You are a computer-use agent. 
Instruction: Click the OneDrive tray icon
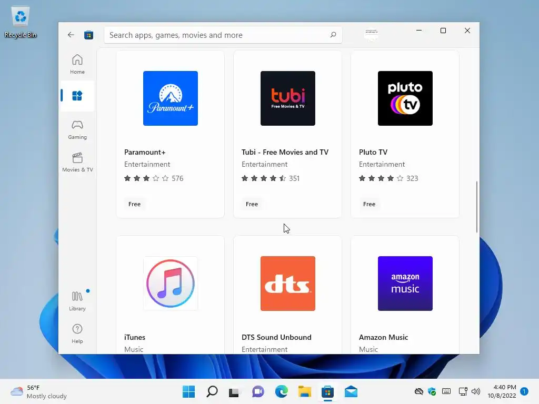click(418, 391)
